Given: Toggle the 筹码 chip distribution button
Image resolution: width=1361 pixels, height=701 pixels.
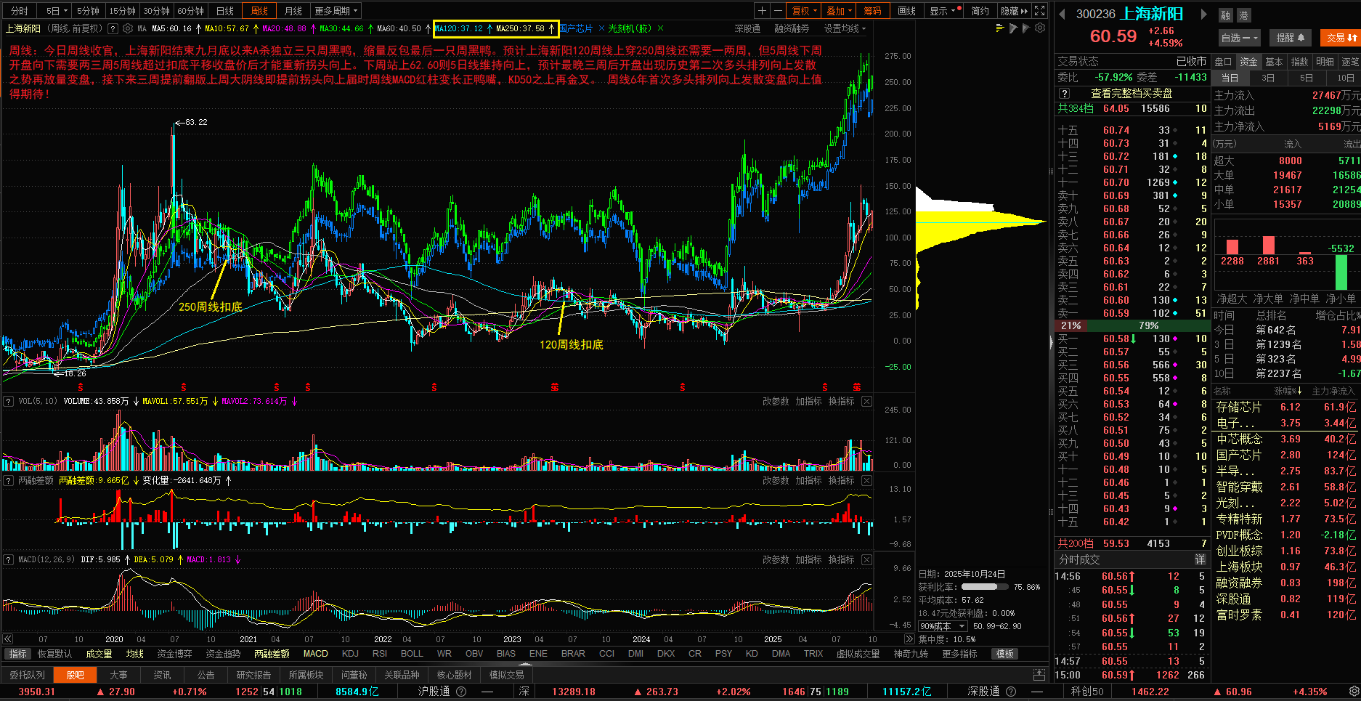Looking at the screenshot, I should tap(872, 11).
